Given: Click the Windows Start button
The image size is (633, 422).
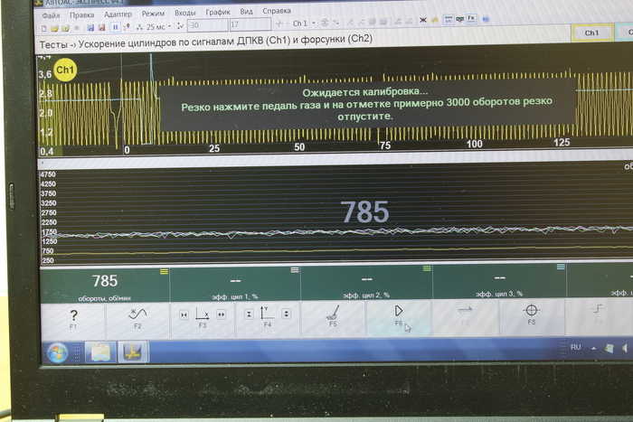Looking at the screenshot, I should click(x=59, y=352).
